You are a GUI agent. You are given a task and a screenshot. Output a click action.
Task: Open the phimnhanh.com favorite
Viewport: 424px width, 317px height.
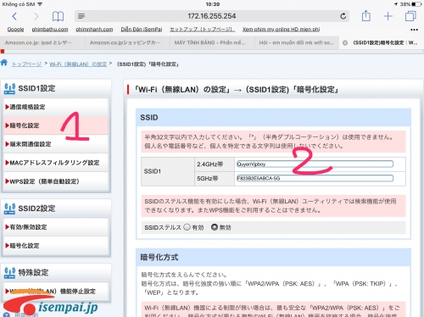(x=94, y=30)
